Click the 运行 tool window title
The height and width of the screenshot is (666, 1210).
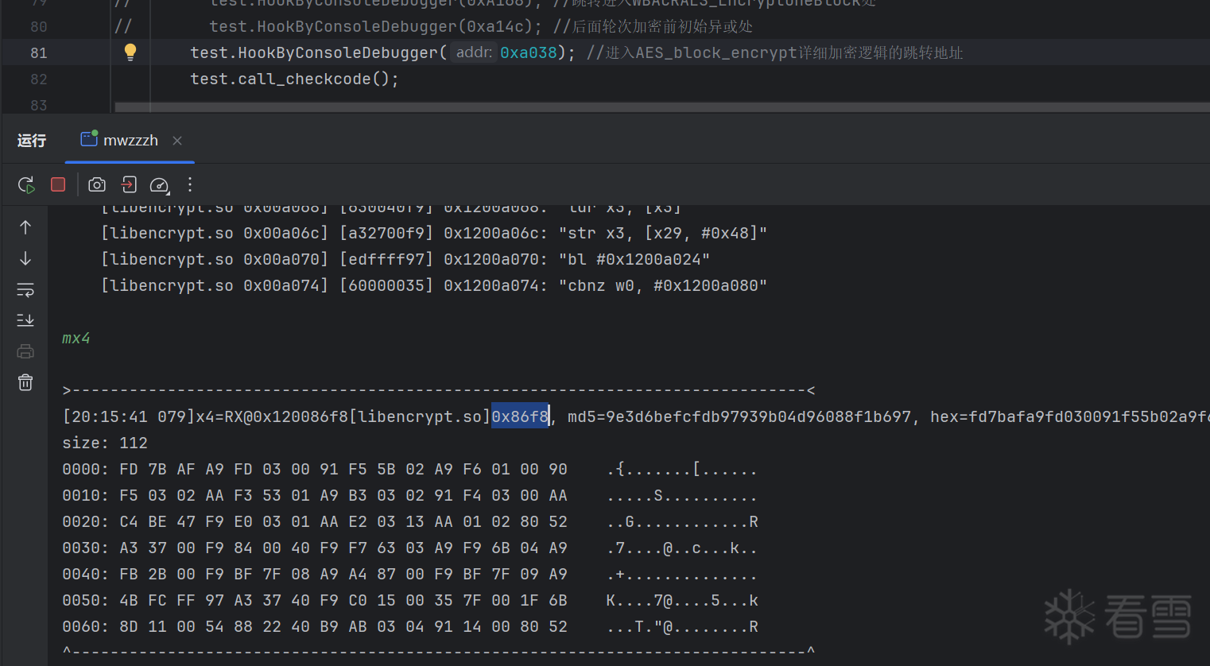click(32, 141)
